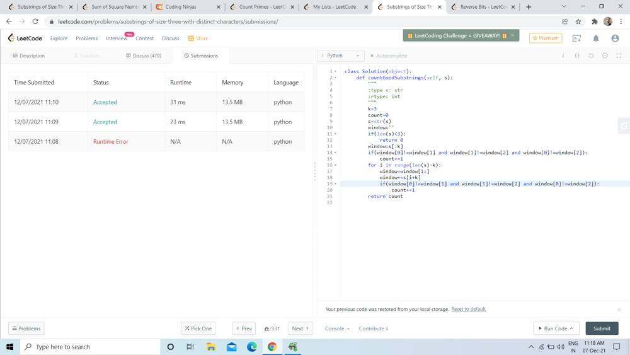Click the Reset to default link
Image resolution: width=630 pixels, height=355 pixels.
pos(468,309)
